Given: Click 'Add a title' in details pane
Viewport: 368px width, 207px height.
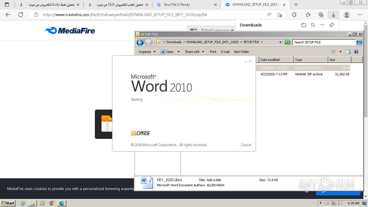Looking at the screenshot, I should (214, 180).
